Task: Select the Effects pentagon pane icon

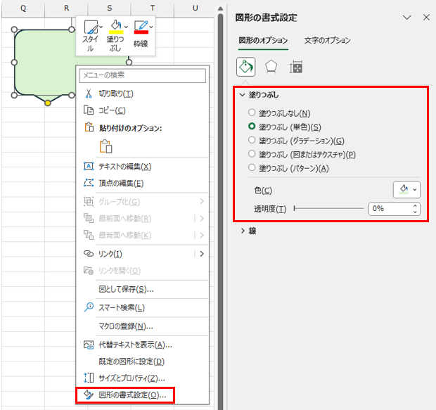Action: pos(271,67)
